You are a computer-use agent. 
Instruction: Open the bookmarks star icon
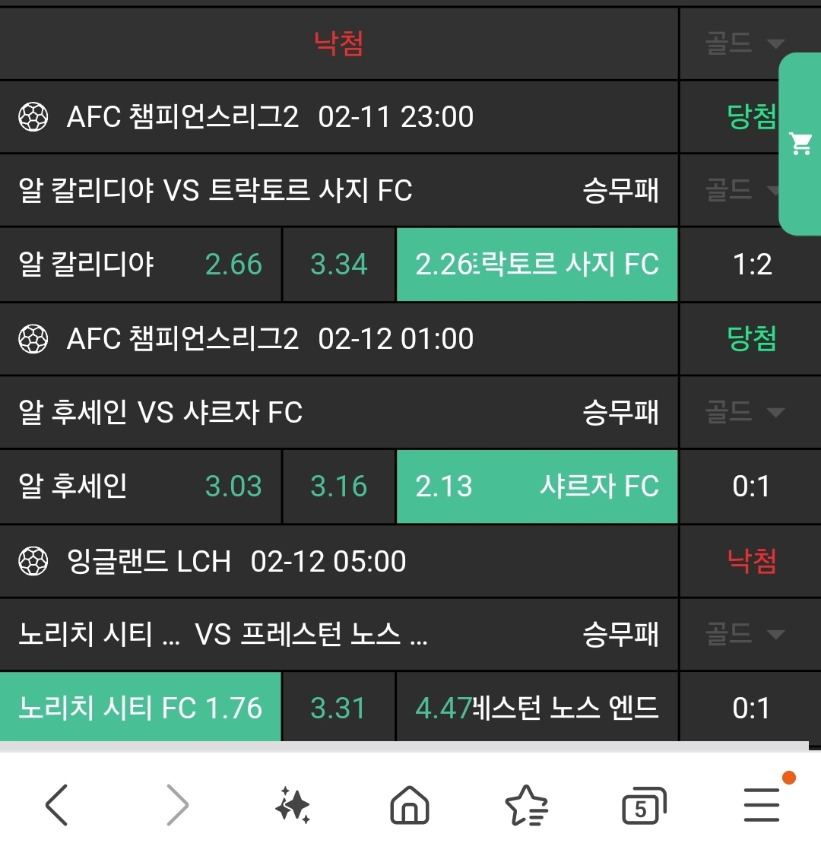(526, 804)
